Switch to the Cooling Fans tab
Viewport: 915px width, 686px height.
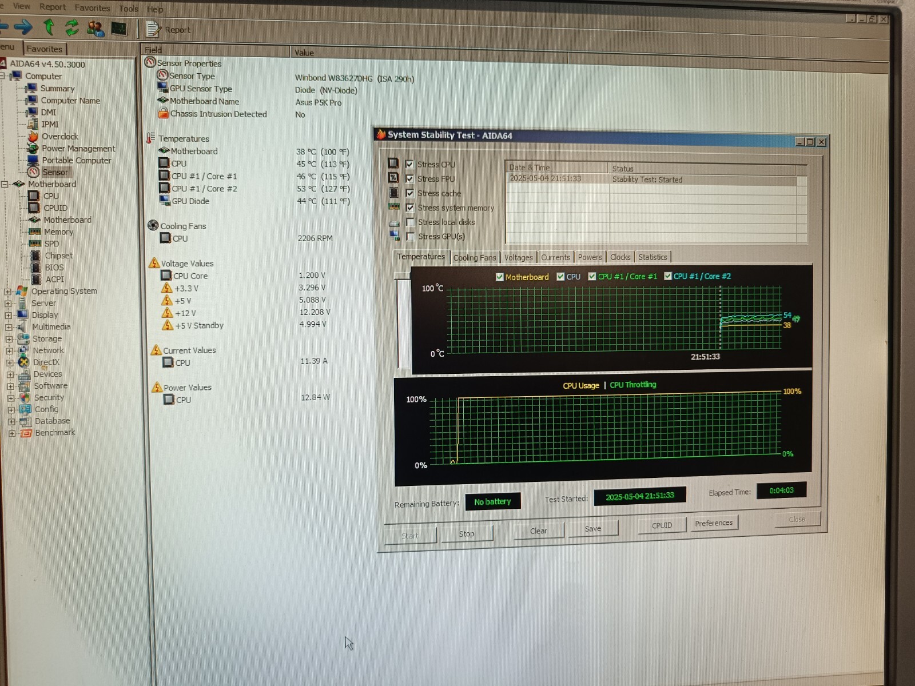pyautogui.click(x=475, y=258)
